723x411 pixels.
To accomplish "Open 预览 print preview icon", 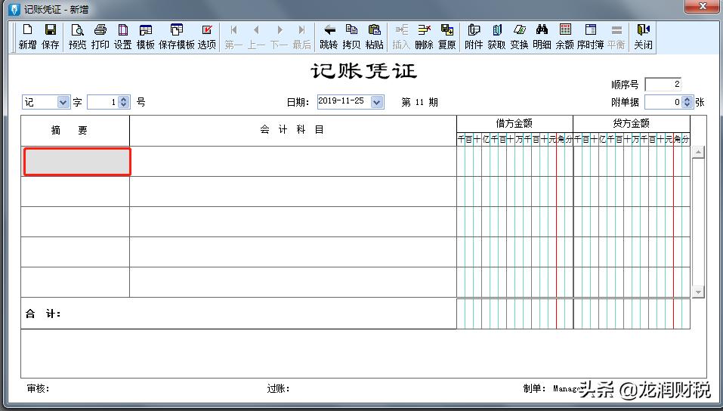I will coord(77,30).
